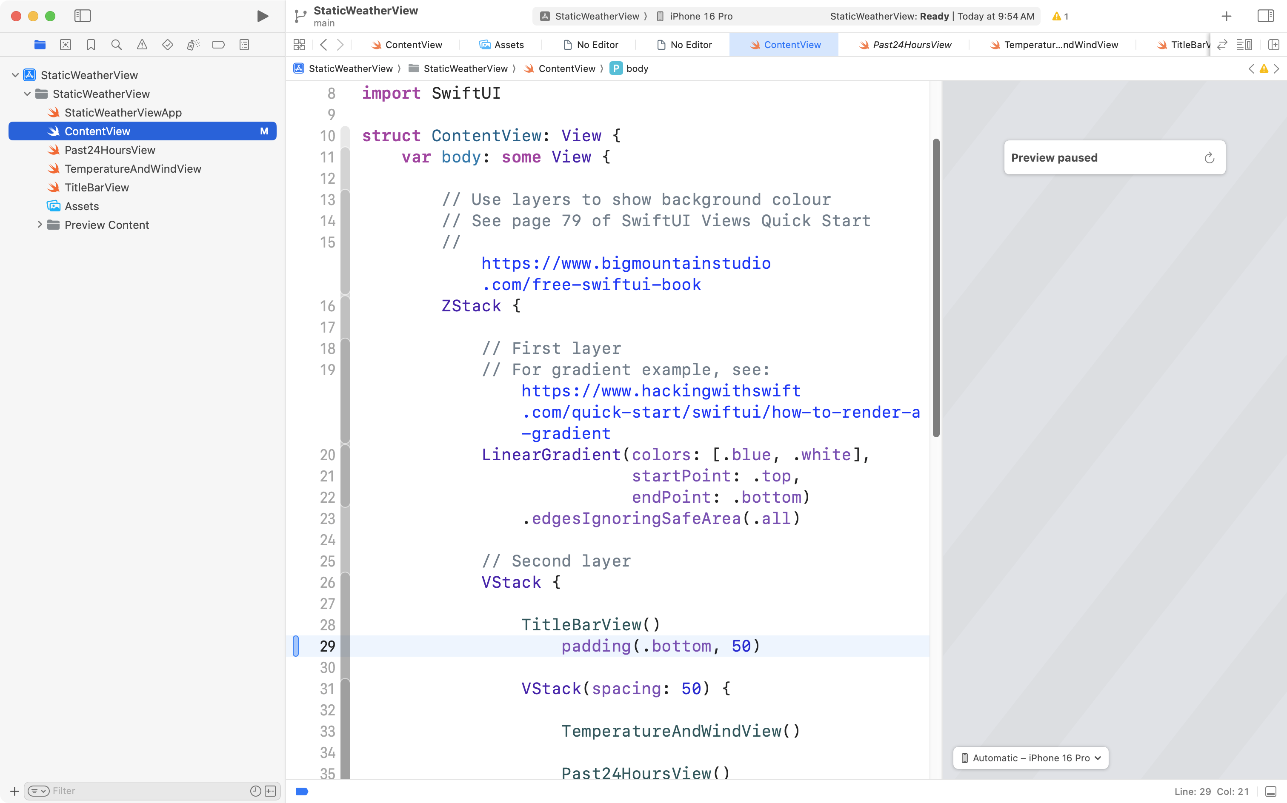1287x803 pixels.
Task: Toggle the debug area at bottom right
Action: point(1270,792)
